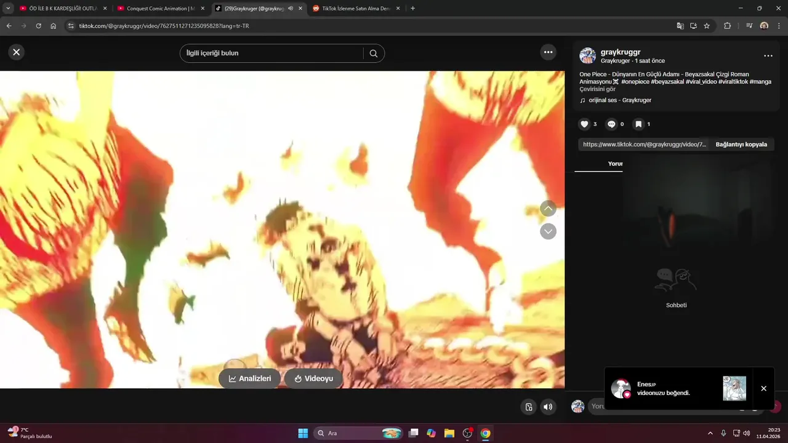
Task: Click the Videoyu promote button
Action: tap(313, 378)
